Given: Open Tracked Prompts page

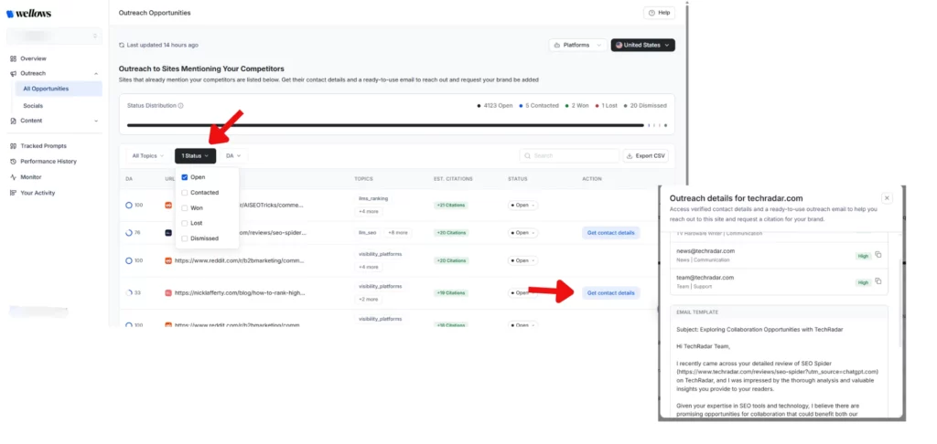Looking at the screenshot, I should (x=44, y=145).
